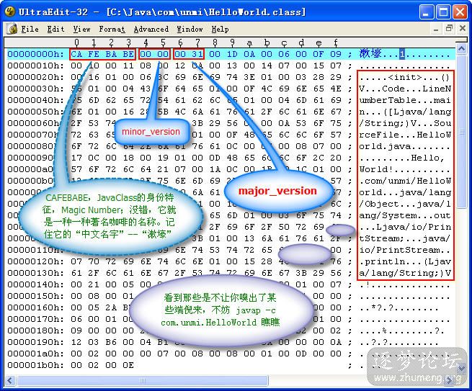The image size is (472, 391).
Task: Click the offset label 00000150h:
Action: [x=35, y=296]
